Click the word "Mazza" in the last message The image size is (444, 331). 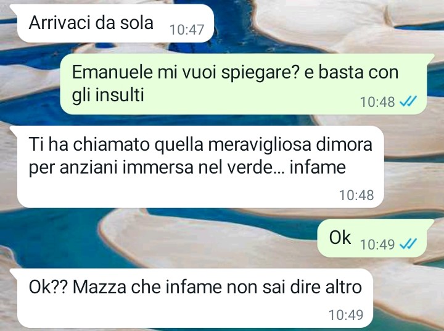point(99,287)
